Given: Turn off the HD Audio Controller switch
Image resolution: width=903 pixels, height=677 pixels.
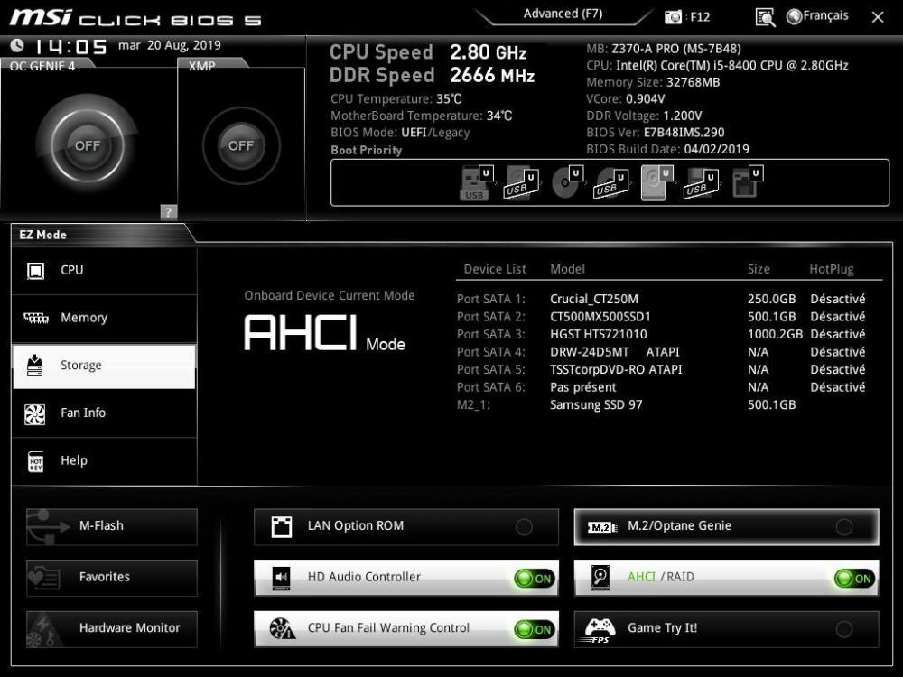Looking at the screenshot, I should (534, 579).
